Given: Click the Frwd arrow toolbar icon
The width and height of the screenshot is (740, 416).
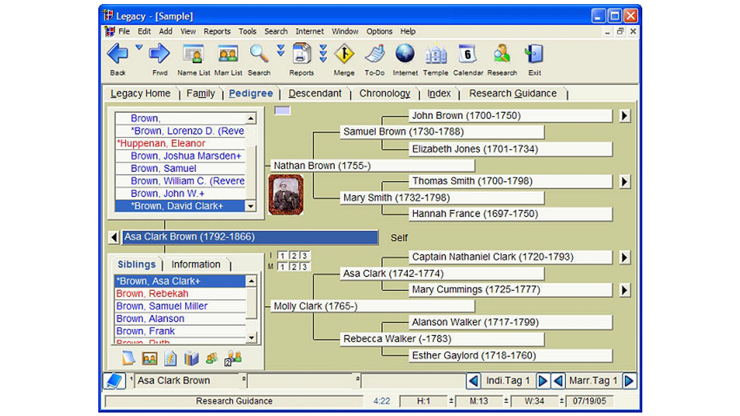Looking at the screenshot, I should point(160,54).
